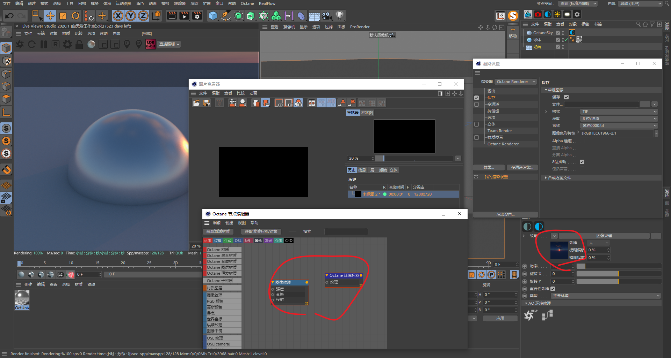This screenshot has width=671, height=358.
Task: Select the Rotate tool
Action: 75,16
